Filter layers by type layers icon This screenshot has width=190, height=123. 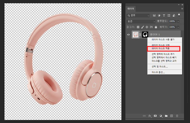[x=164, y=15]
